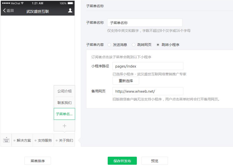Click the 重新选择 button
This screenshot has width=233, height=166.
pyautogui.click(x=126, y=81)
